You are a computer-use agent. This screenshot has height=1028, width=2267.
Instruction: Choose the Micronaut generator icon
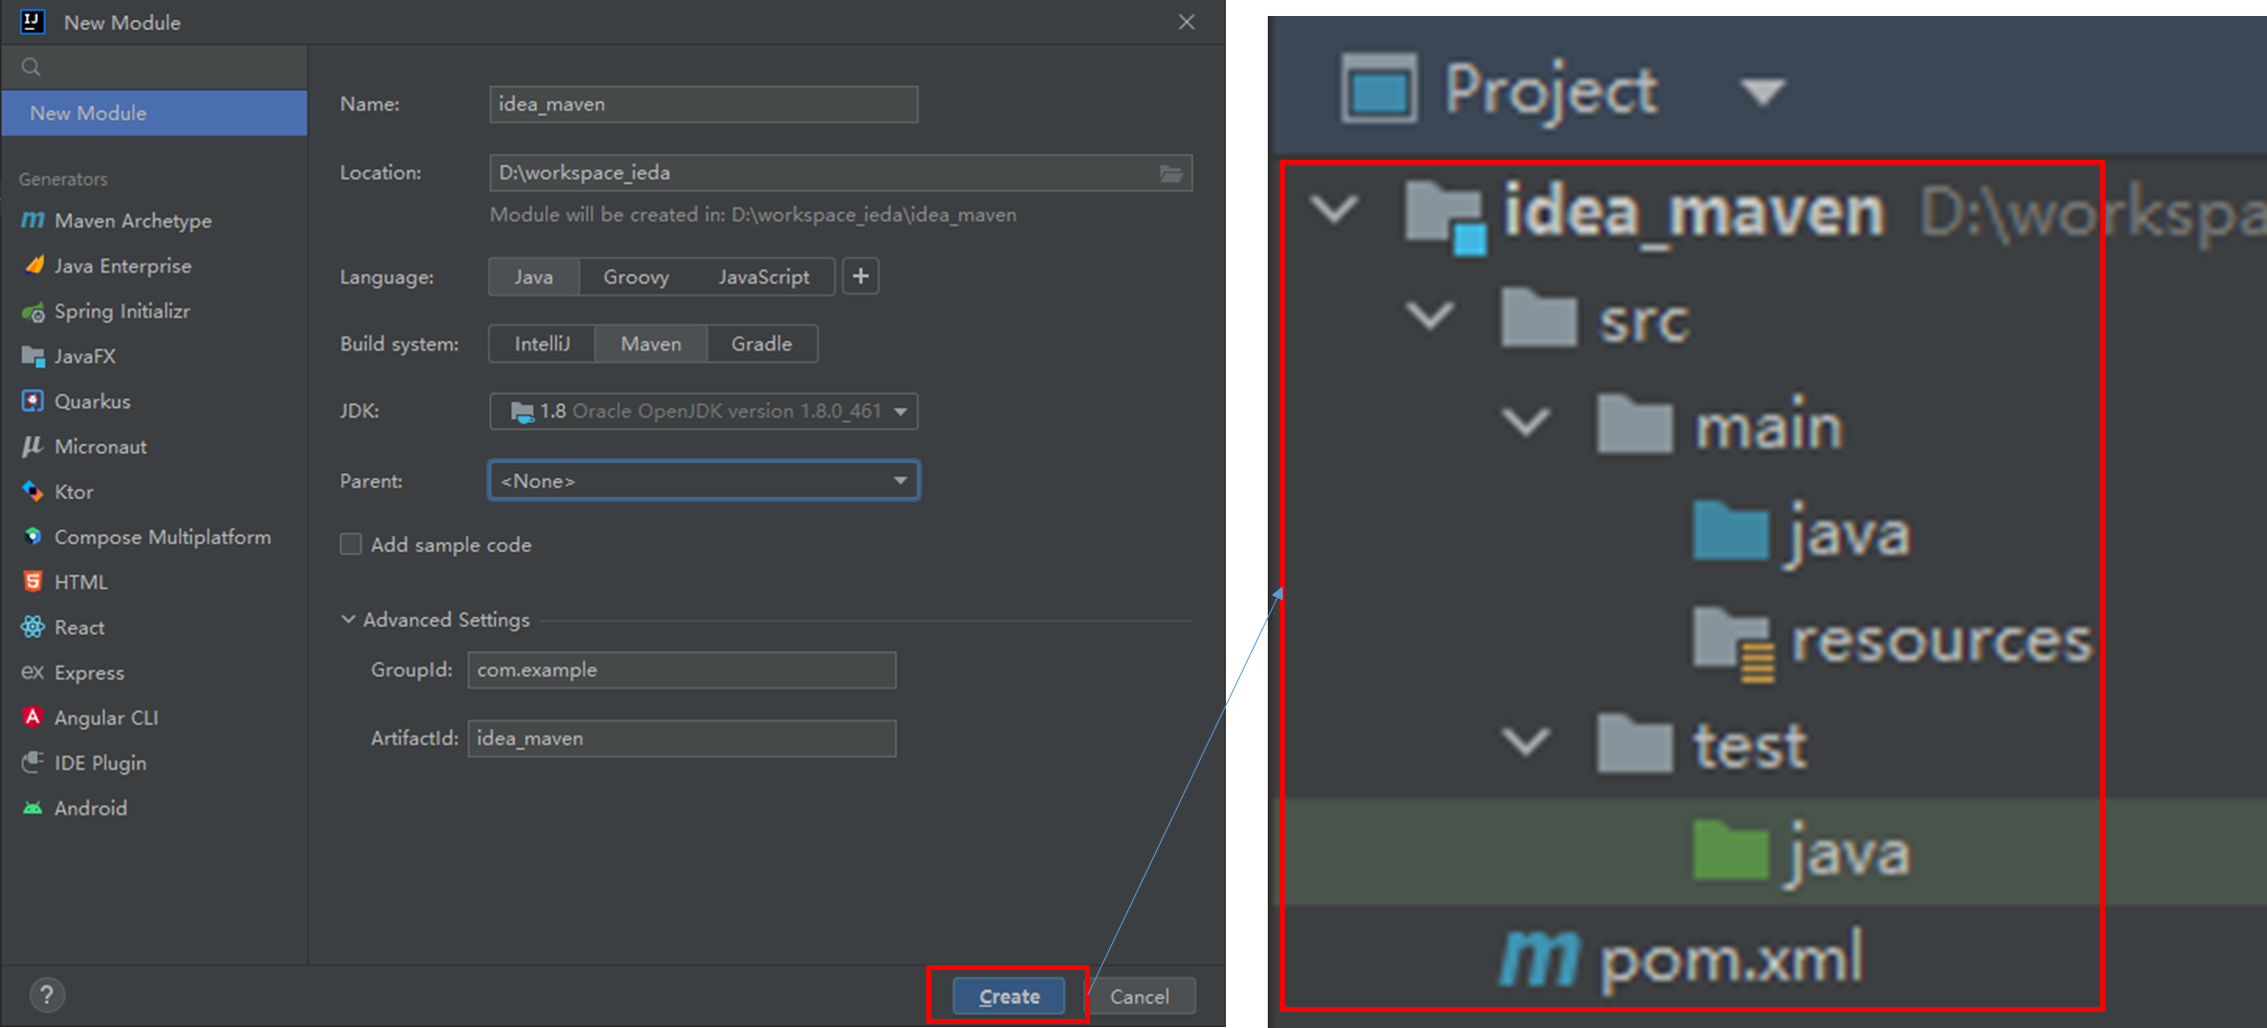[x=33, y=446]
